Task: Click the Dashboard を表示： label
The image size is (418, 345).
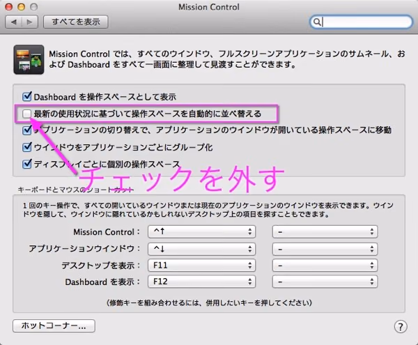Action: point(102,282)
